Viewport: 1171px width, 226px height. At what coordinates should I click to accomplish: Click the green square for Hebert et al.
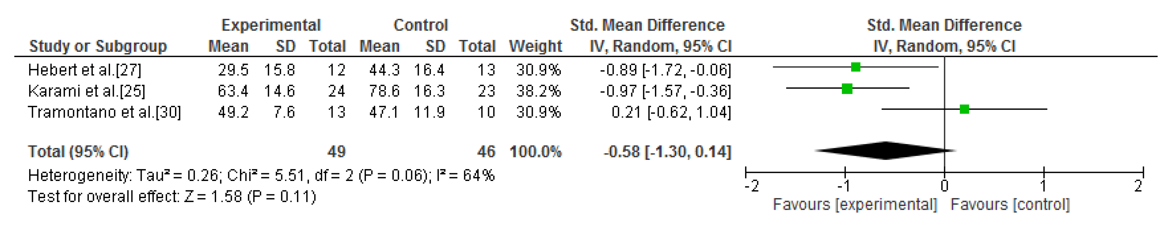tap(855, 67)
